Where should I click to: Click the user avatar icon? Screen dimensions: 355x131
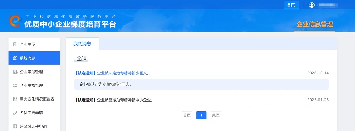tap(312, 5)
